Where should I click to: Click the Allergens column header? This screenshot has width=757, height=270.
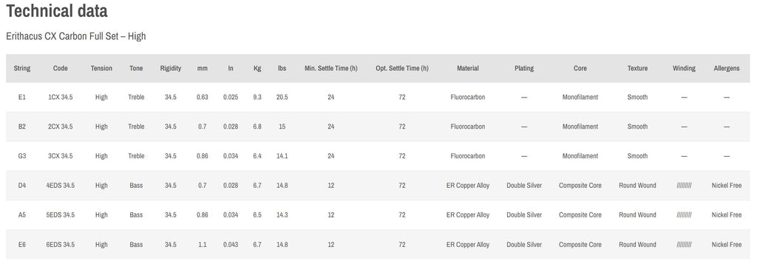(727, 68)
